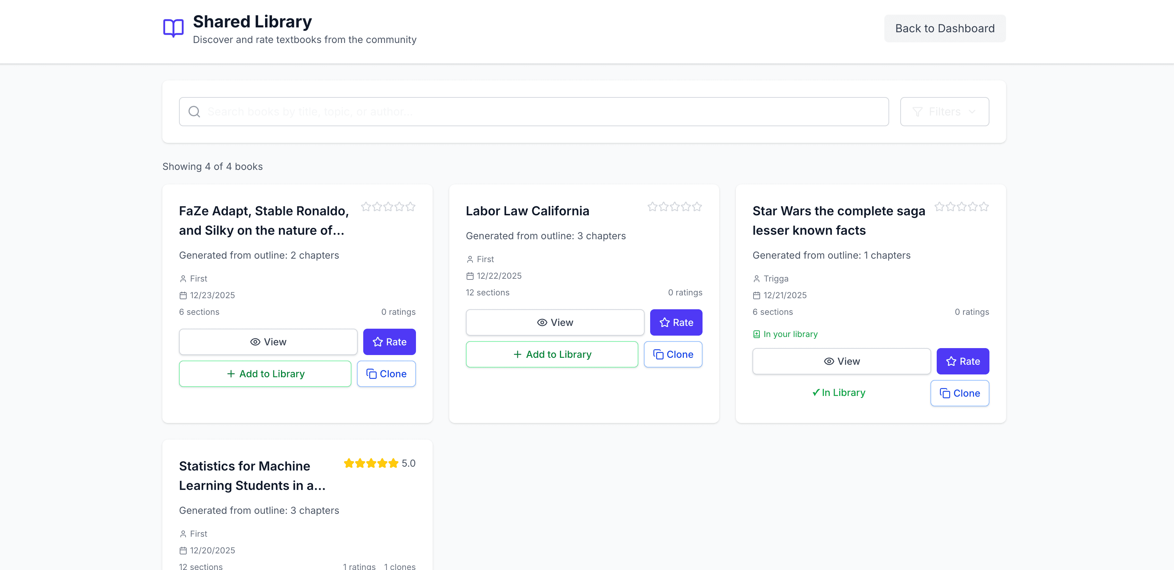View the Labor Law California book
This screenshot has width=1174, height=570.
point(555,322)
